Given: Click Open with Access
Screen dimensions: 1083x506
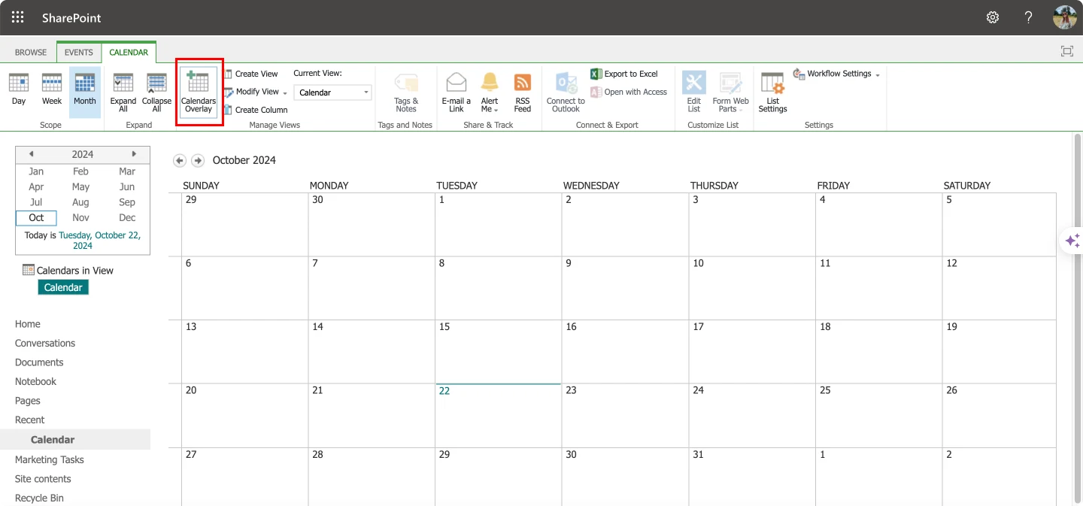Looking at the screenshot, I should click(629, 92).
